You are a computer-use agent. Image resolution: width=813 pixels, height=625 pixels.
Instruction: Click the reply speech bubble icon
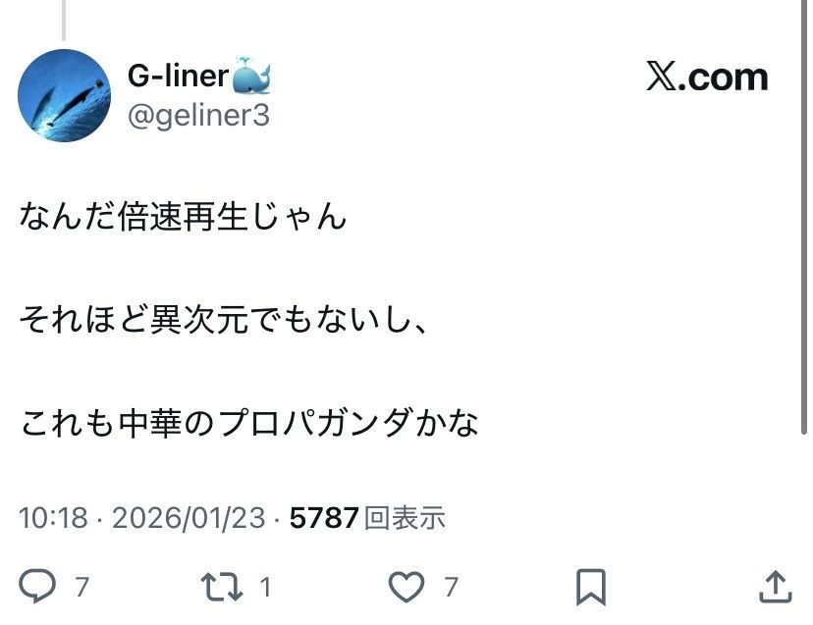pyautogui.click(x=38, y=586)
